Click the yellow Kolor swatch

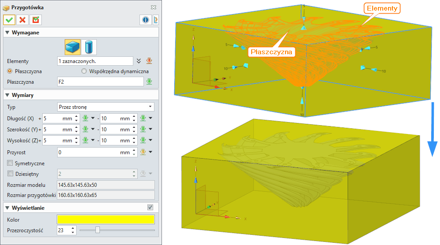coord(106,219)
